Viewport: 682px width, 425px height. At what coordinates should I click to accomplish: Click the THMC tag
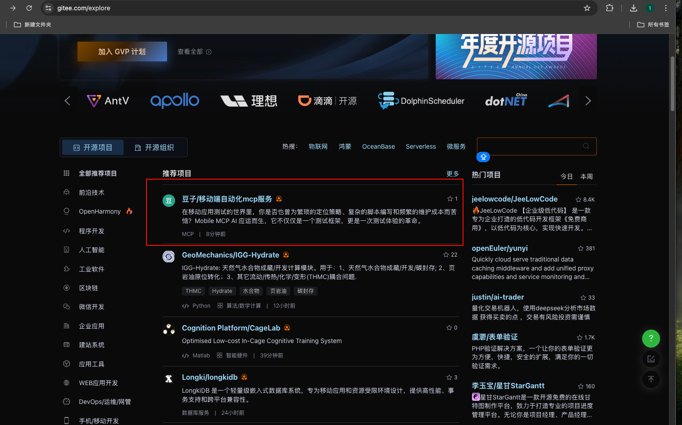tap(193, 291)
